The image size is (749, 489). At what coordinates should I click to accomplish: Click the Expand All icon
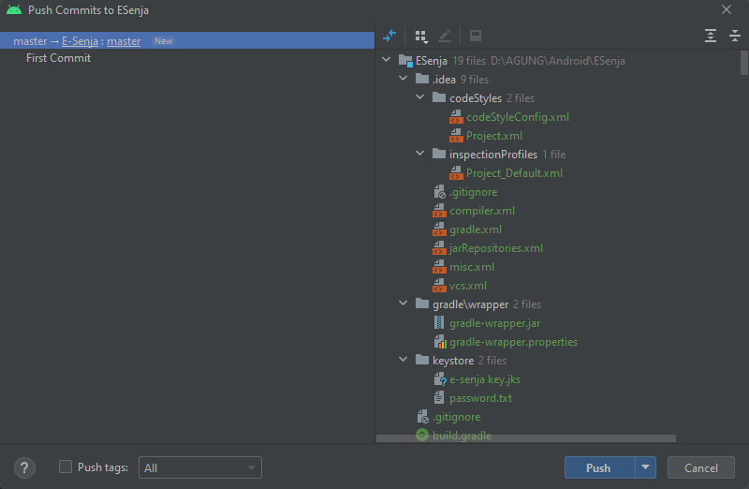point(711,36)
